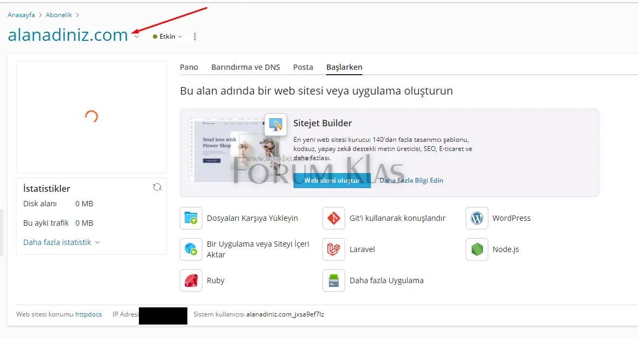Select the Node.js icon
Image resolution: width=638 pixels, height=338 pixels.
[x=477, y=249]
